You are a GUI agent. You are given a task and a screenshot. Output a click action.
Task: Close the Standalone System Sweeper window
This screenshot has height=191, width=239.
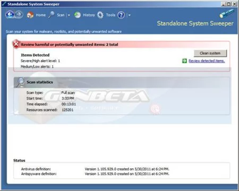tap(234, 4)
